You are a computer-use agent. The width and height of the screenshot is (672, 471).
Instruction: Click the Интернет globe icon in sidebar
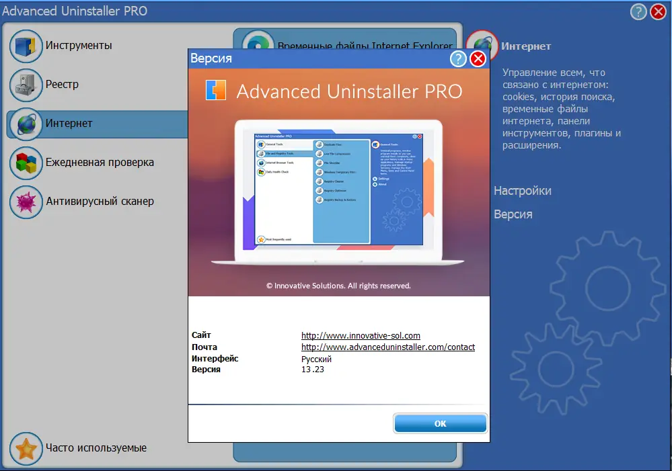[x=26, y=124]
